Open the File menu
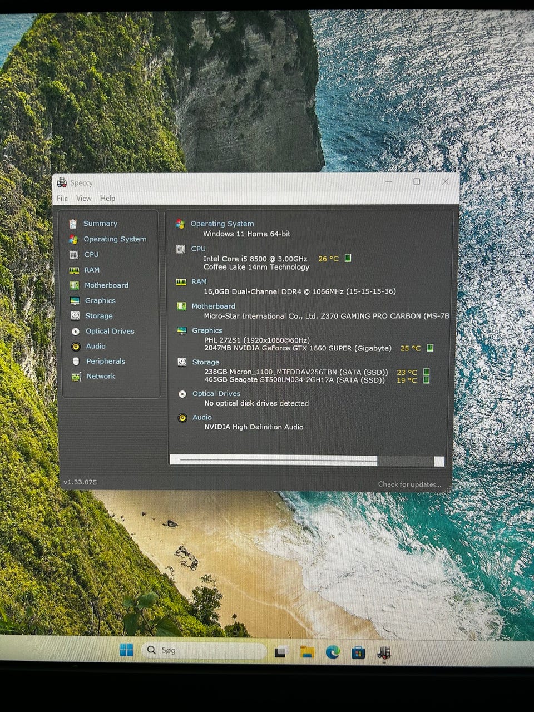The image size is (534, 712). point(62,198)
